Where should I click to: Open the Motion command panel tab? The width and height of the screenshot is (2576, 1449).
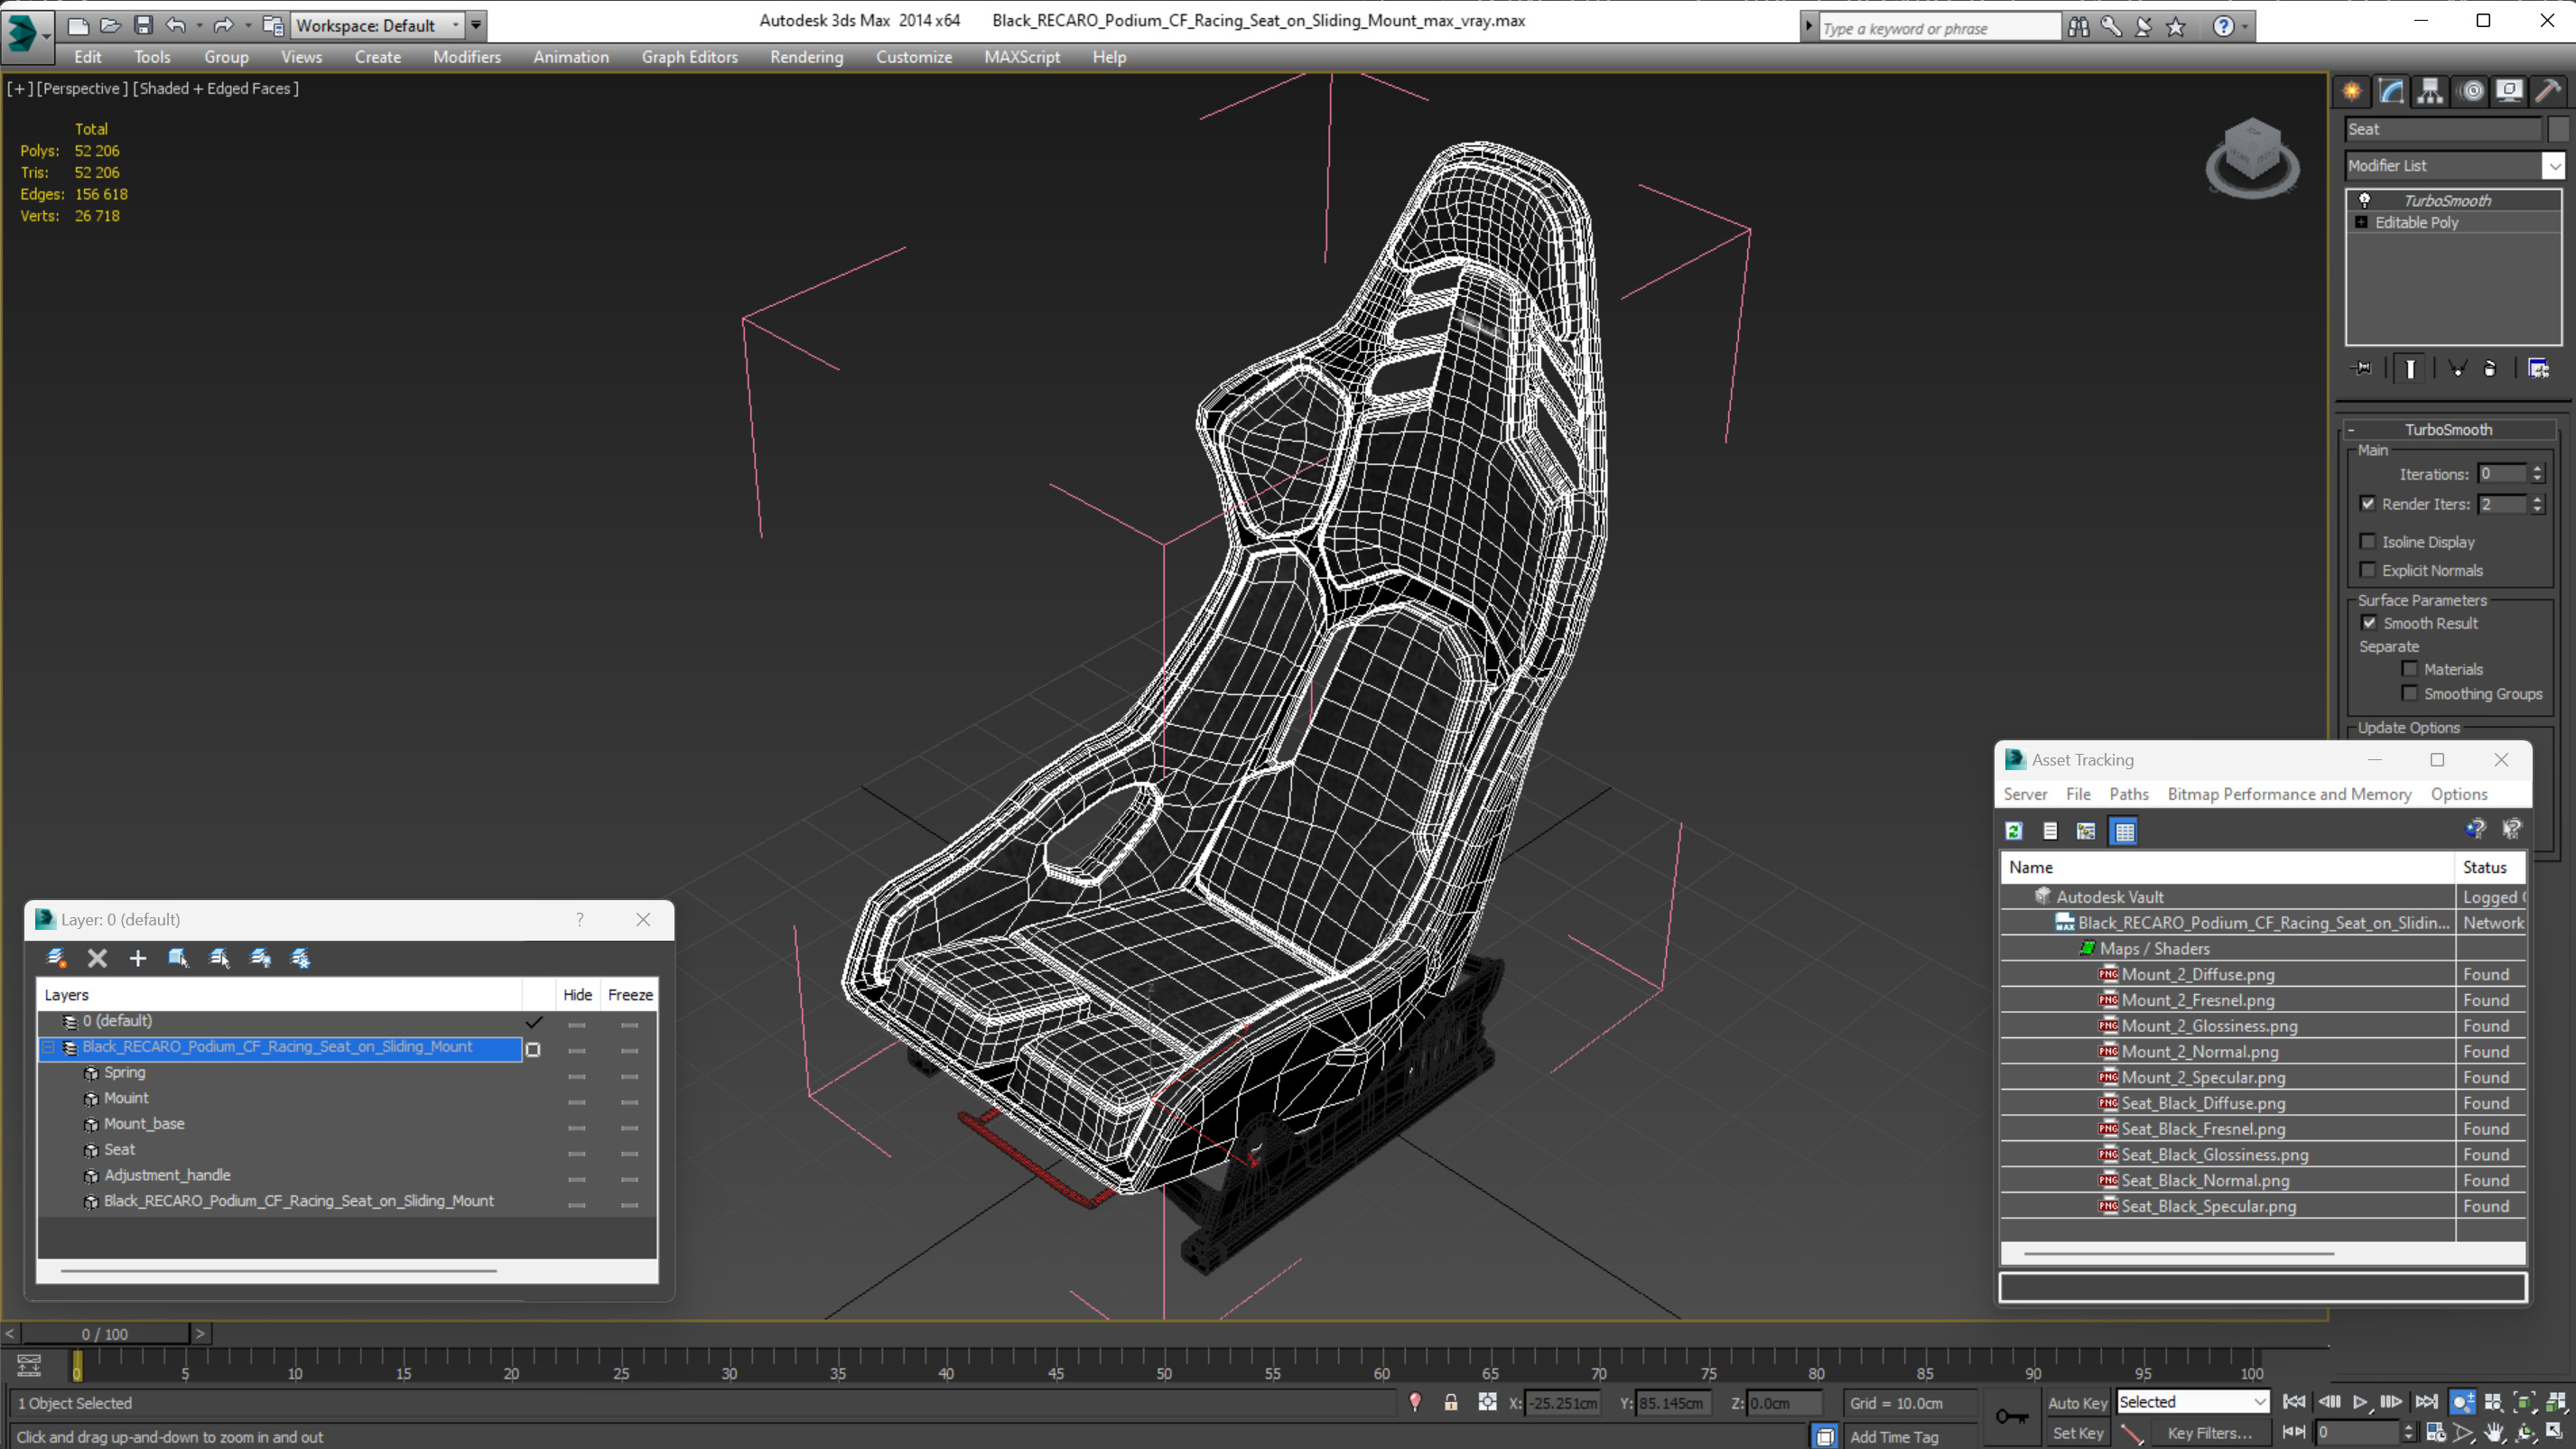[x=2471, y=92]
